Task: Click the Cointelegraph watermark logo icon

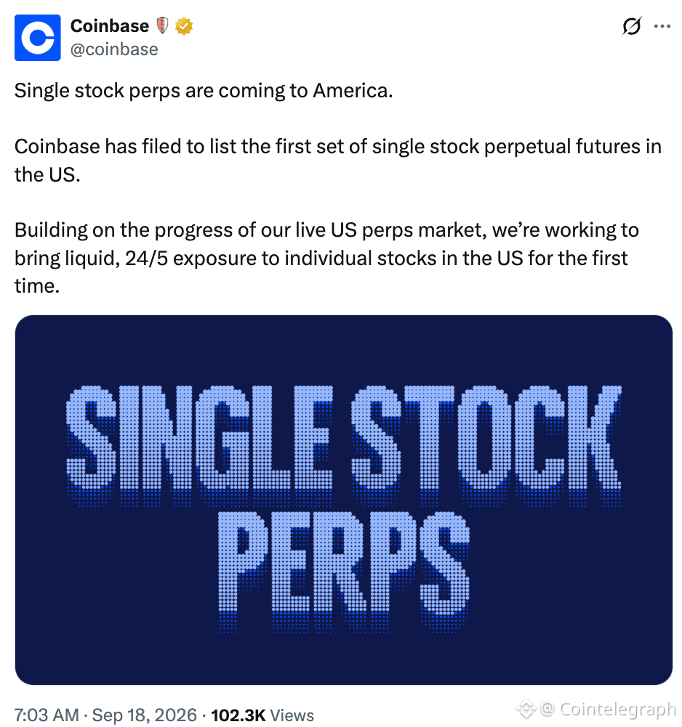Action: (526, 709)
